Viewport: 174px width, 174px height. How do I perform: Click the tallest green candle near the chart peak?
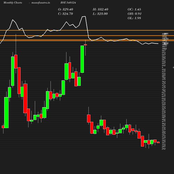click(82, 59)
